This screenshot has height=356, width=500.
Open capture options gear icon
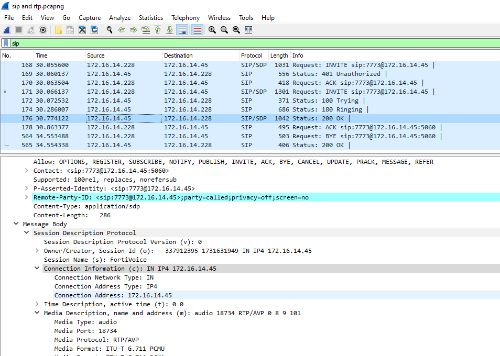click(43, 30)
